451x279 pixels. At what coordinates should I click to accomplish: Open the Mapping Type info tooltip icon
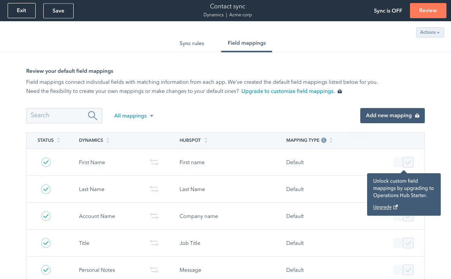coord(323,140)
